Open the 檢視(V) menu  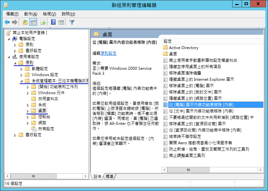(x=50, y=14)
